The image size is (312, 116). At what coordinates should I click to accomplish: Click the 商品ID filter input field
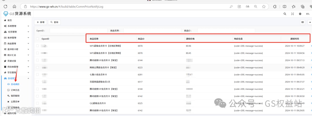pyautogui.click(x=226, y=31)
